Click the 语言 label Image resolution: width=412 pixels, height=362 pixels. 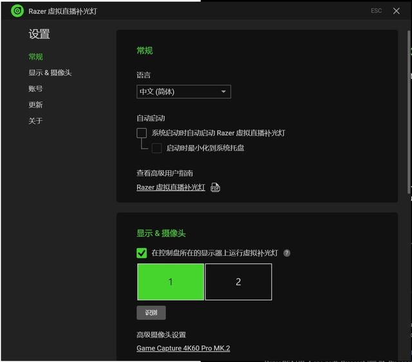pos(144,75)
